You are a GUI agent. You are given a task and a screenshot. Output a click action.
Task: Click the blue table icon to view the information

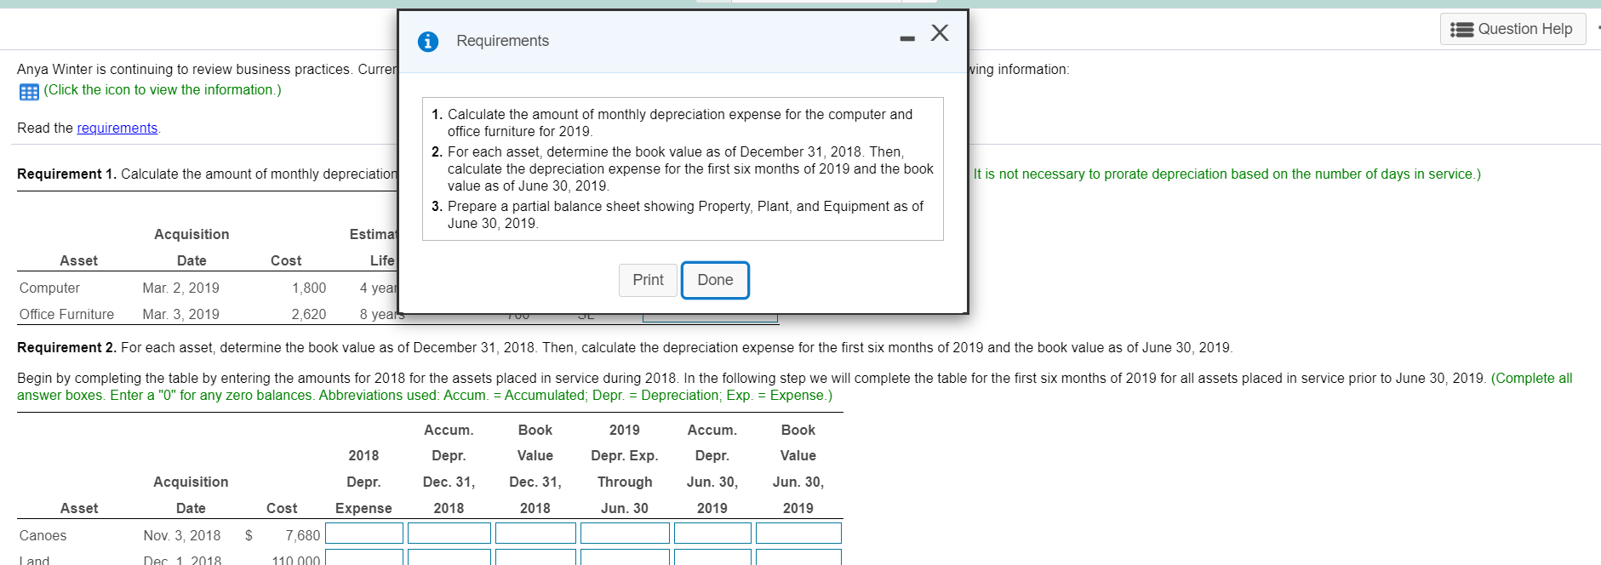pyautogui.click(x=29, y=91)
